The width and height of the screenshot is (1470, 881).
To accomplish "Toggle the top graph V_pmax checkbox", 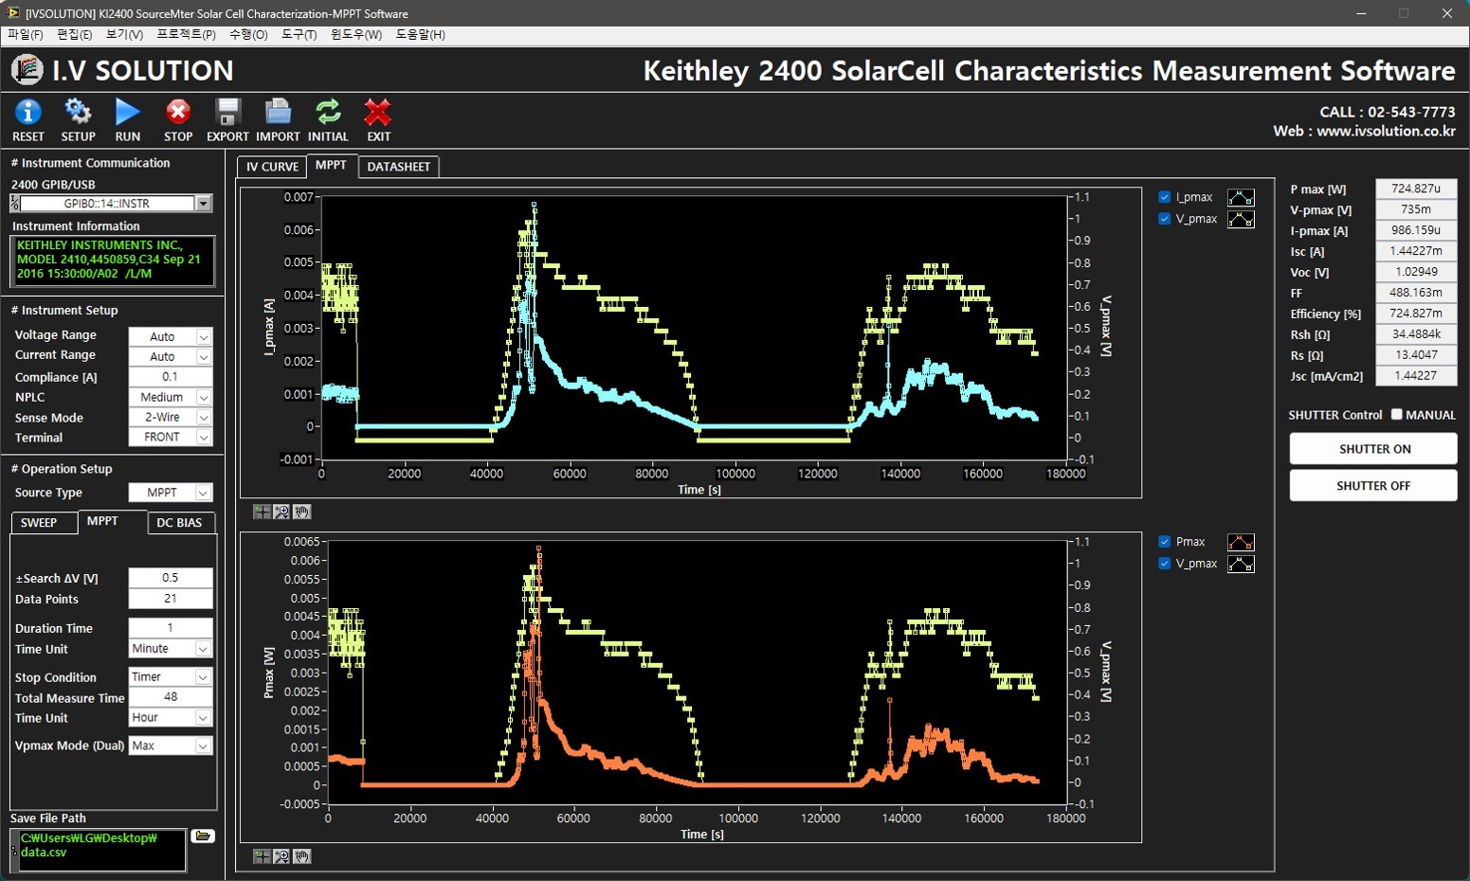I will pyautogui.click(x=1165, y=219).
